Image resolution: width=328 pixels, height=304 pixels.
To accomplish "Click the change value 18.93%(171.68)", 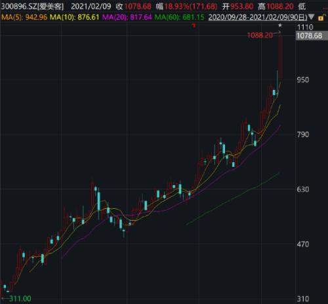I will [191, 7].
